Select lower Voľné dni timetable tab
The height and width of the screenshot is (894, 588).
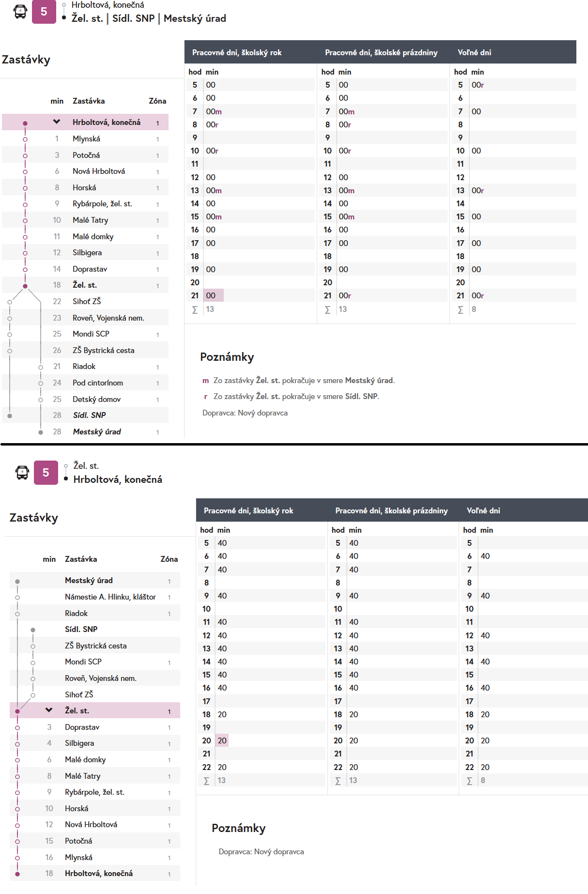483,510
